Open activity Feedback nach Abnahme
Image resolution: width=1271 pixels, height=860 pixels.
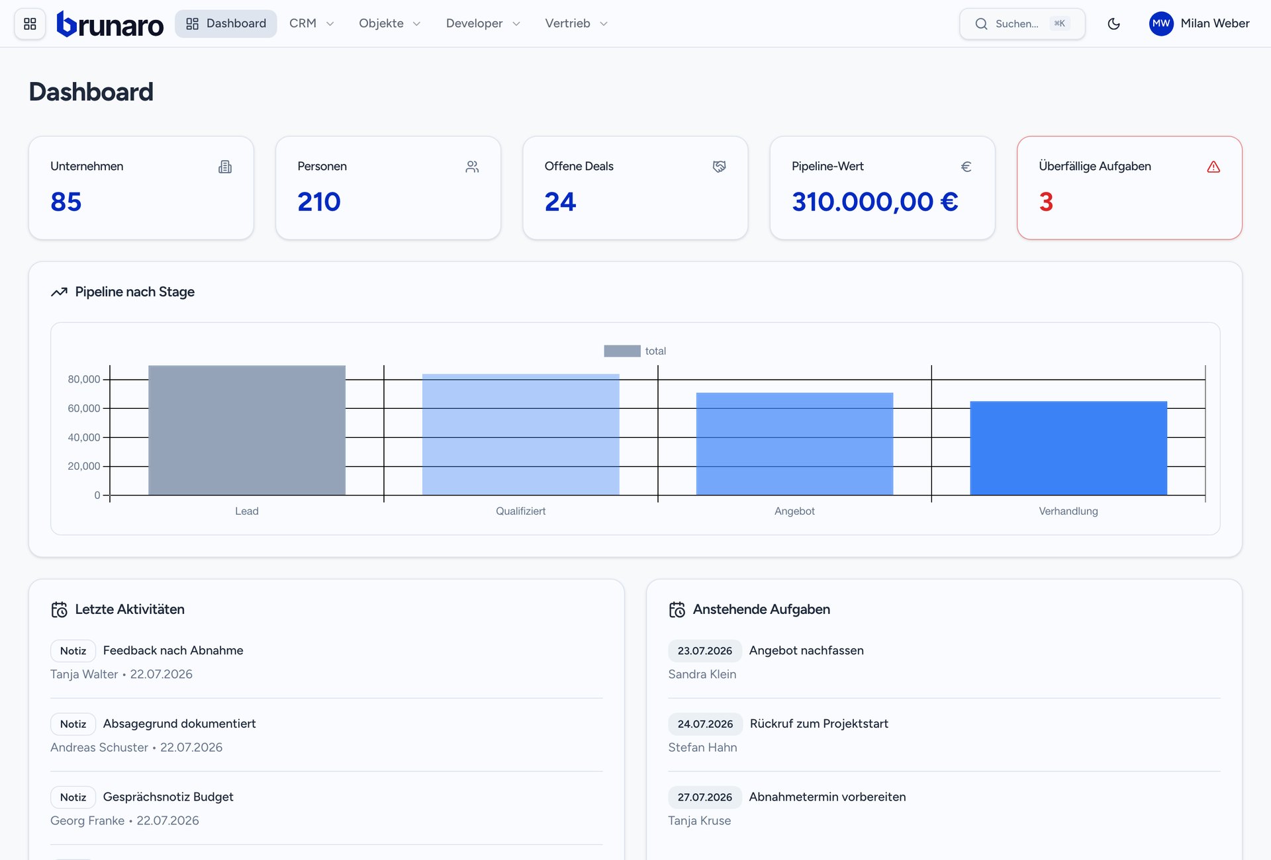(173, 650)
